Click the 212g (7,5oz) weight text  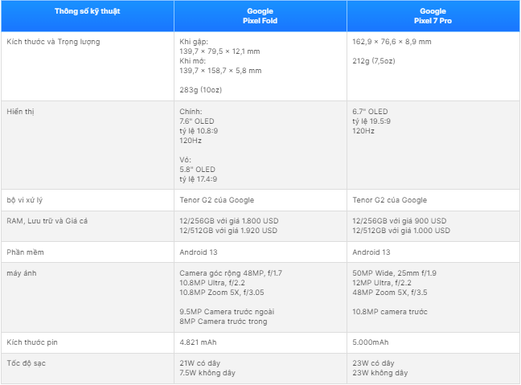coord(374,61)
